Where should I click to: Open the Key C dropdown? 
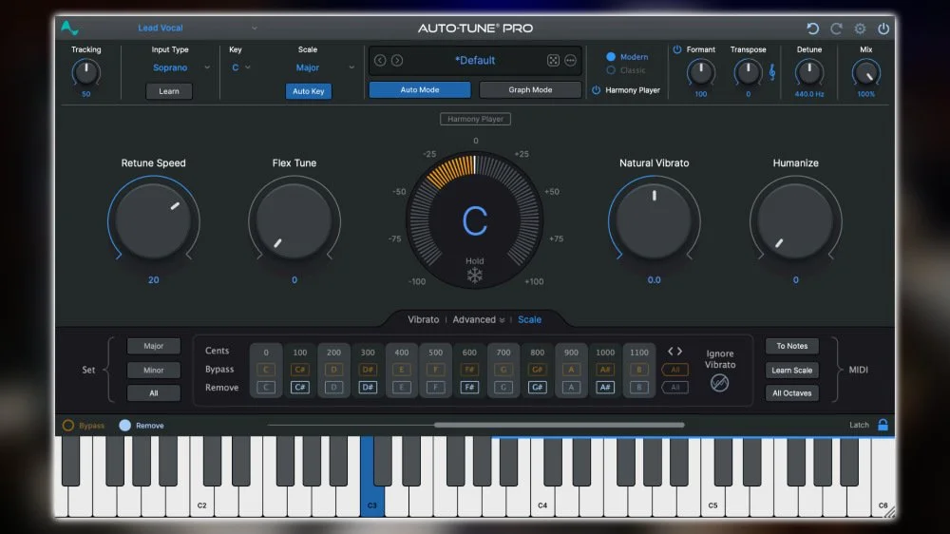(x=240, y=67)
